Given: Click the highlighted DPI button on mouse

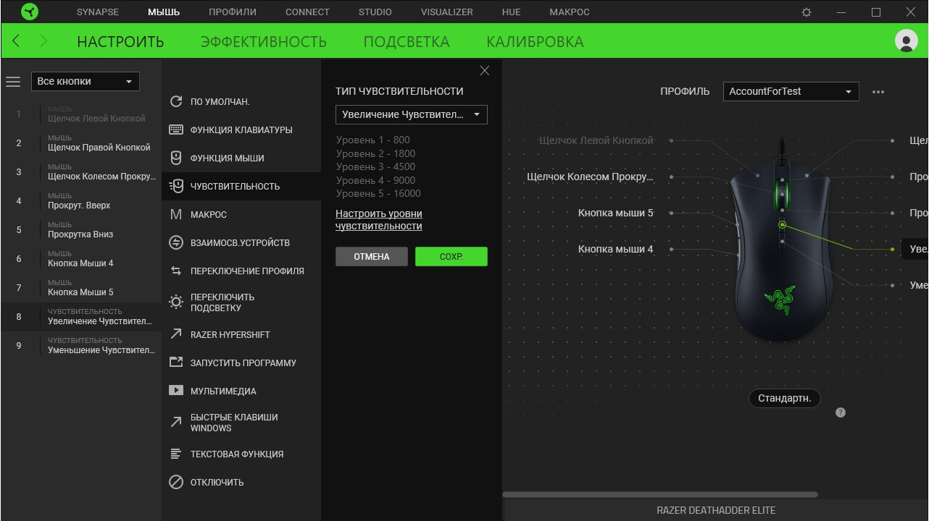Looking at the screenshot, I should coord(782,225).
